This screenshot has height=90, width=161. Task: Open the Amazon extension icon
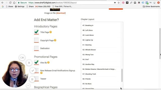point(127,3)
